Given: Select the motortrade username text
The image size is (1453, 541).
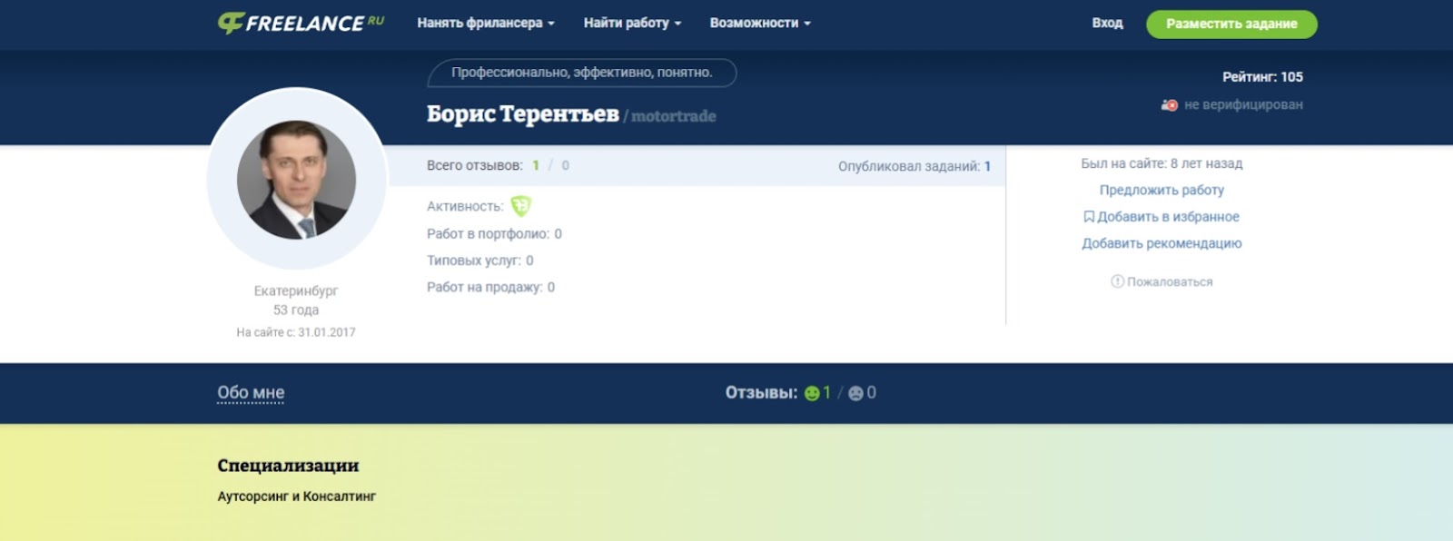Looking at the screenshot, I should point(673,116).
